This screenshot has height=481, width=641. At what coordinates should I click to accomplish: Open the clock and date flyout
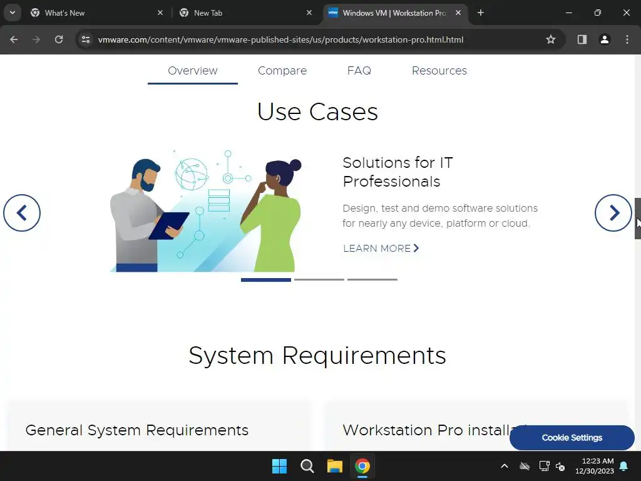click(x=595, y=466)
